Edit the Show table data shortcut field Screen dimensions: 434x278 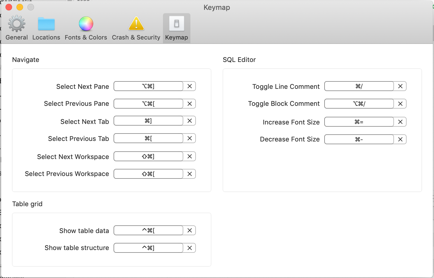[x=148, y=230]
